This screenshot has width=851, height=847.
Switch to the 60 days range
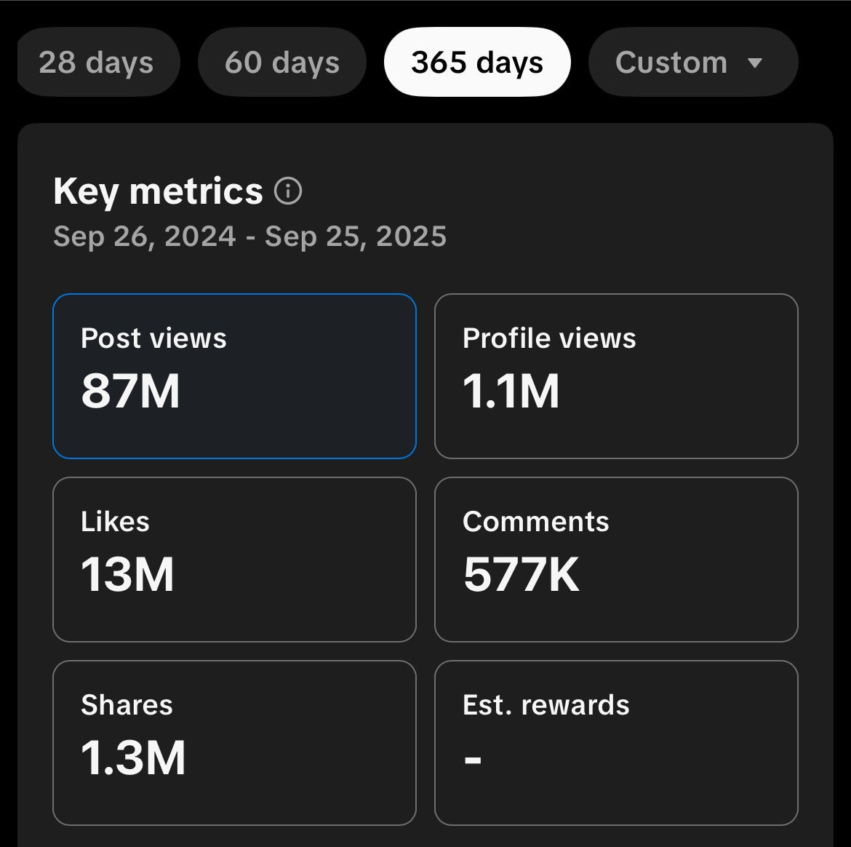282,63
